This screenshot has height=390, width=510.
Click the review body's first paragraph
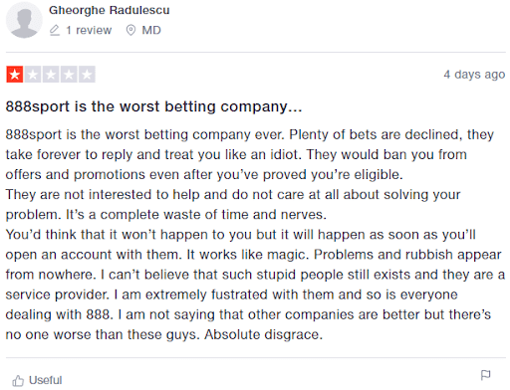250,154
